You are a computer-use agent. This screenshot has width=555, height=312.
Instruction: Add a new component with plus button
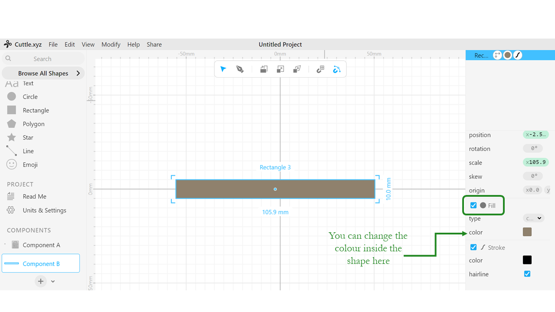(x=41, y=281)
